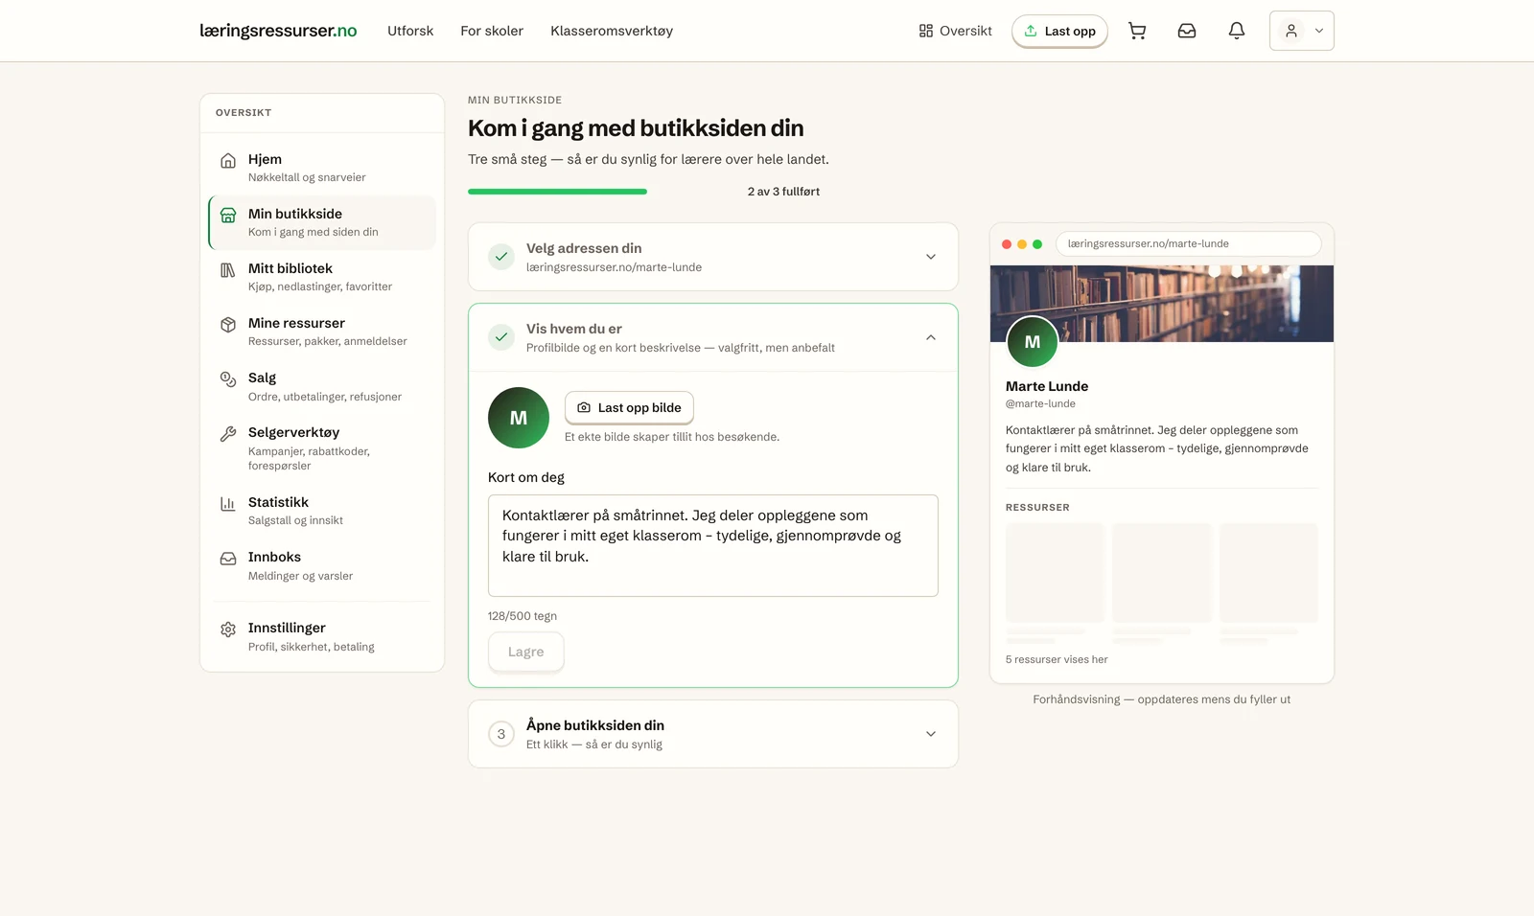Click the 2 av 3 progress bar

pos(602,192)
